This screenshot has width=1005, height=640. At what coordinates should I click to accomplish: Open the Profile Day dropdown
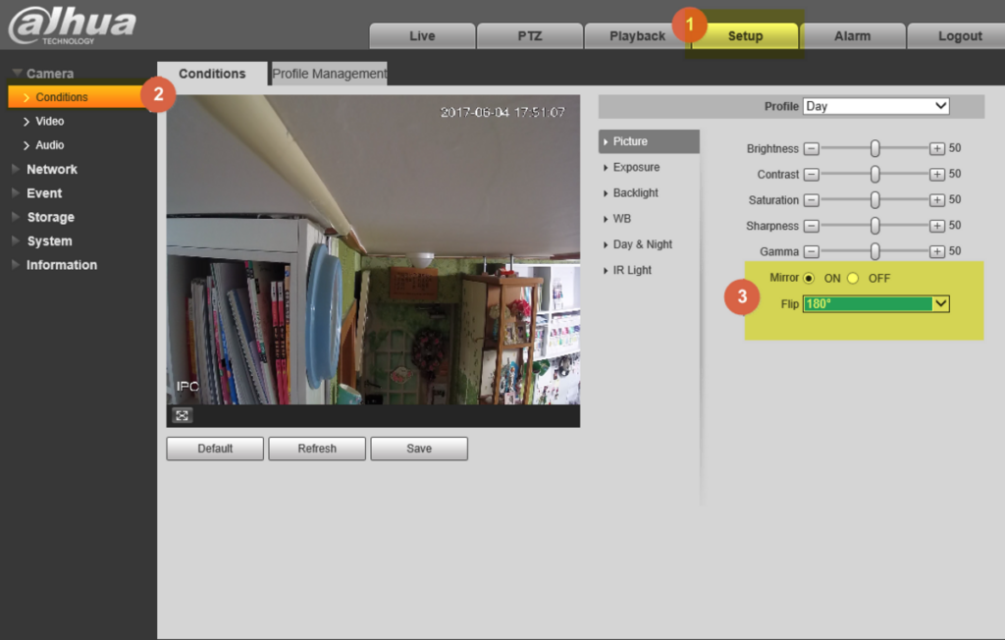(875, 106)
